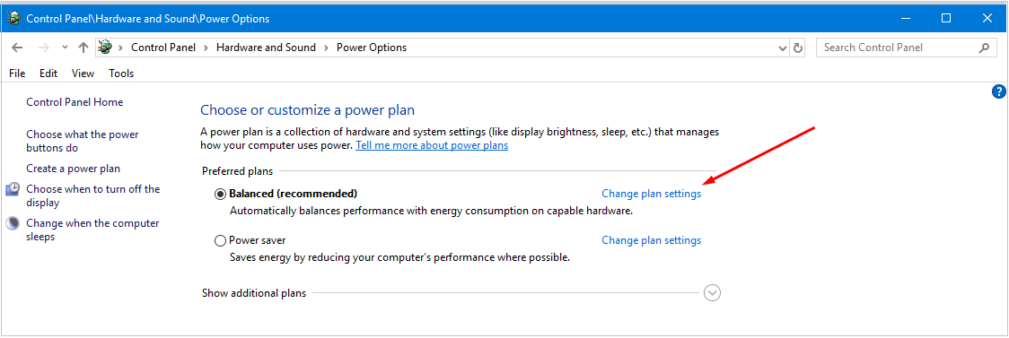The height and width of the screenshot is (338, 1009).
Task: Click Change plan settings for Power saver
Action: point(651,240)
